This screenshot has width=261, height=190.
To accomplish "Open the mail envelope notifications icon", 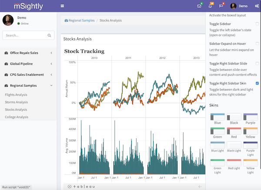I will tap(199, 6).
